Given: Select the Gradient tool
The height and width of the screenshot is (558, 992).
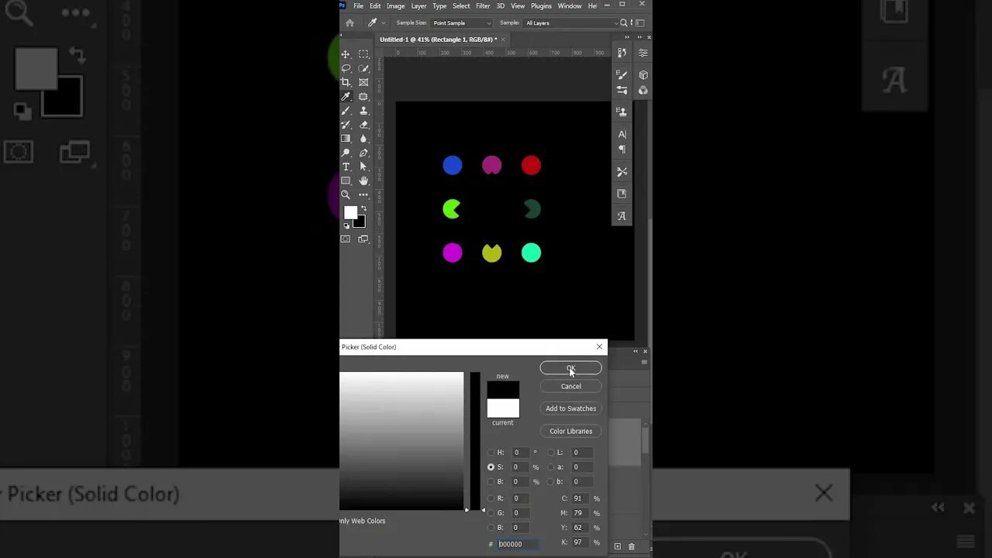Looking at the screenshot, I should [346, 139].
